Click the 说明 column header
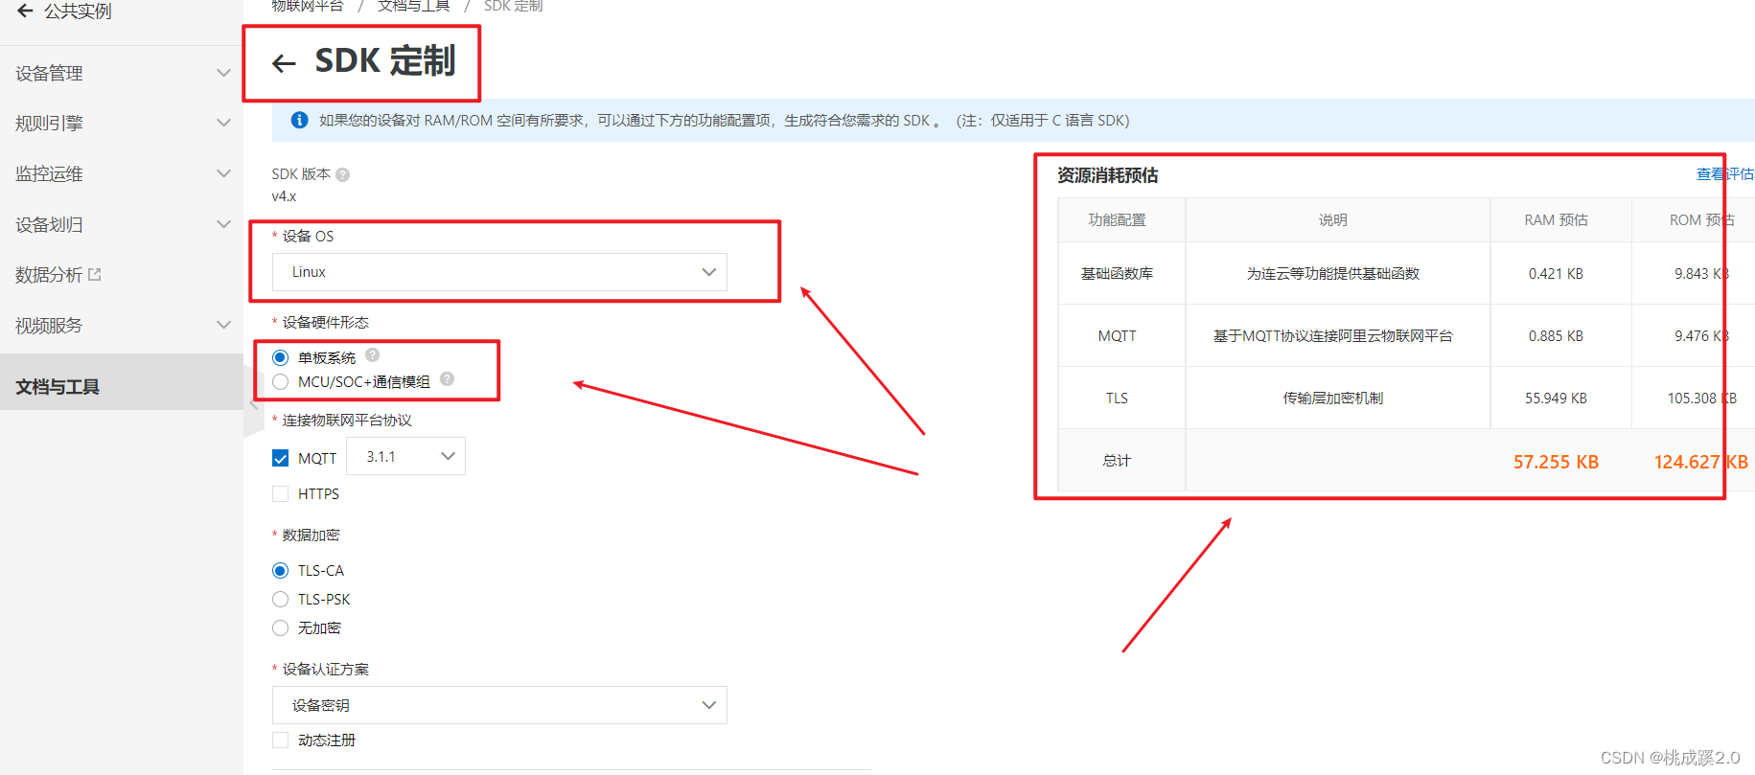This screenshot has height=775, width=1755. (1332, 219)
